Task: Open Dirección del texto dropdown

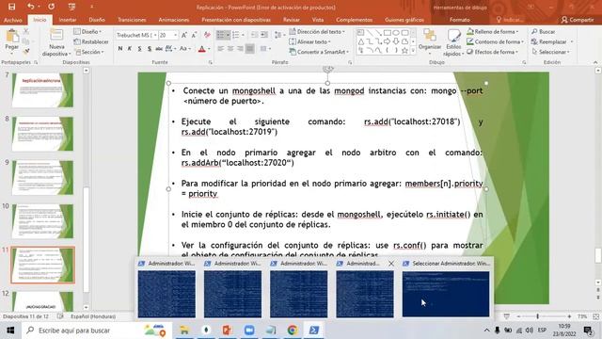Action: coord(317,31)
